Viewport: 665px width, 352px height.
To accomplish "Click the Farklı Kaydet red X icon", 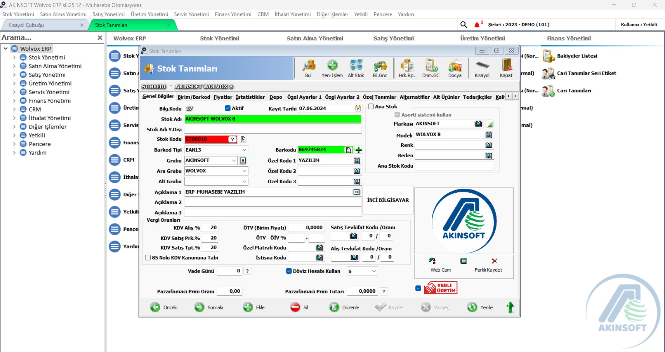I will (495, 261).
